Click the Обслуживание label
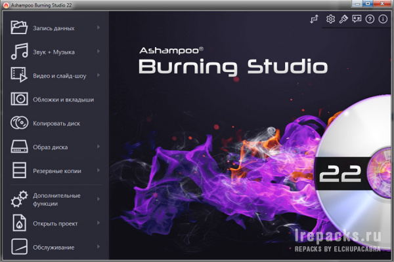 [54, 248]
